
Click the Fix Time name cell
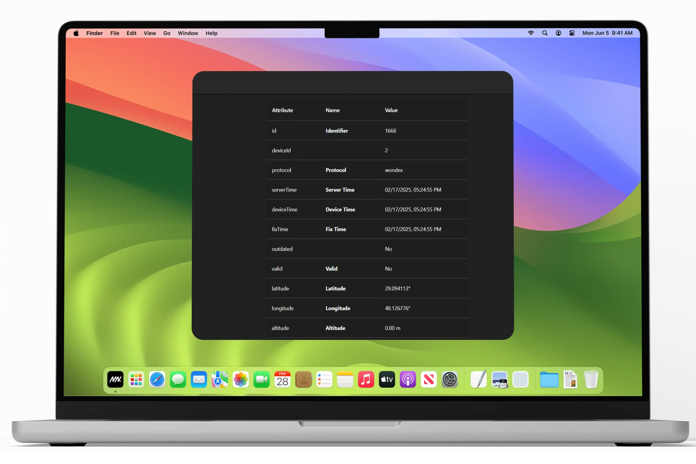pos(336,229)
